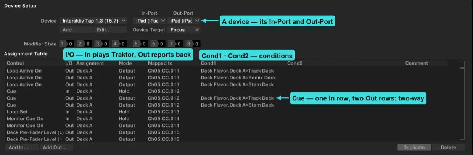The image size is (473, 155).
Task: Click Ch05.CC.015 in Mapped to column
Action: click(164, 132)
